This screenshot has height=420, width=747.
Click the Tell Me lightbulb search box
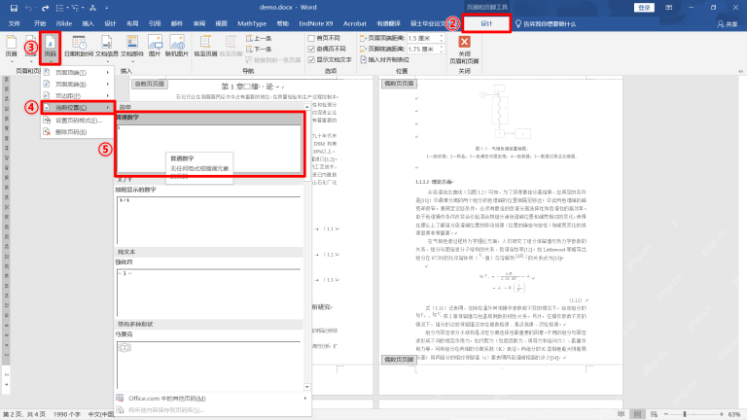[x=546, y=23]
